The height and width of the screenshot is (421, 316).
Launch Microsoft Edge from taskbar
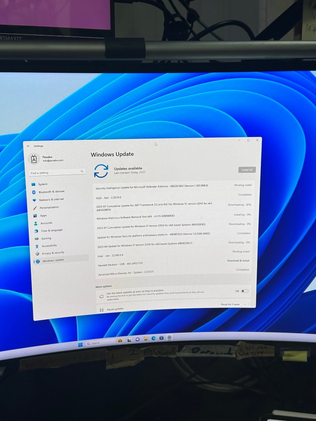tap(154, 338)
